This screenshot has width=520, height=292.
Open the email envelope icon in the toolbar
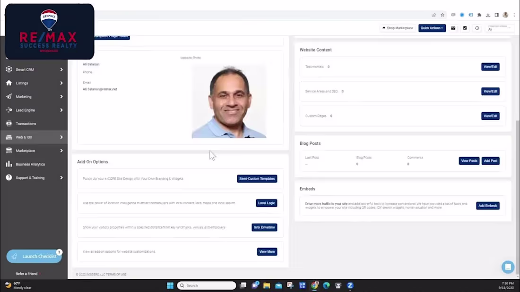tap(453, 28)
